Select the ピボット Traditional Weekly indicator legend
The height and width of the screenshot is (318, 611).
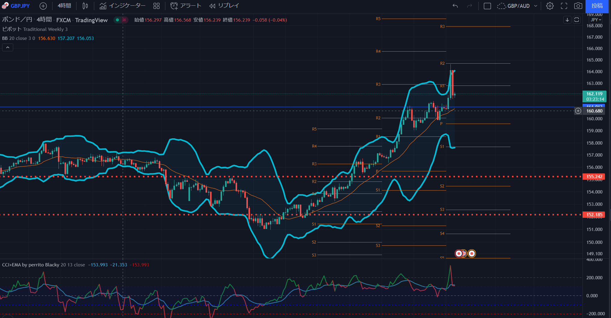click(35, 29)
